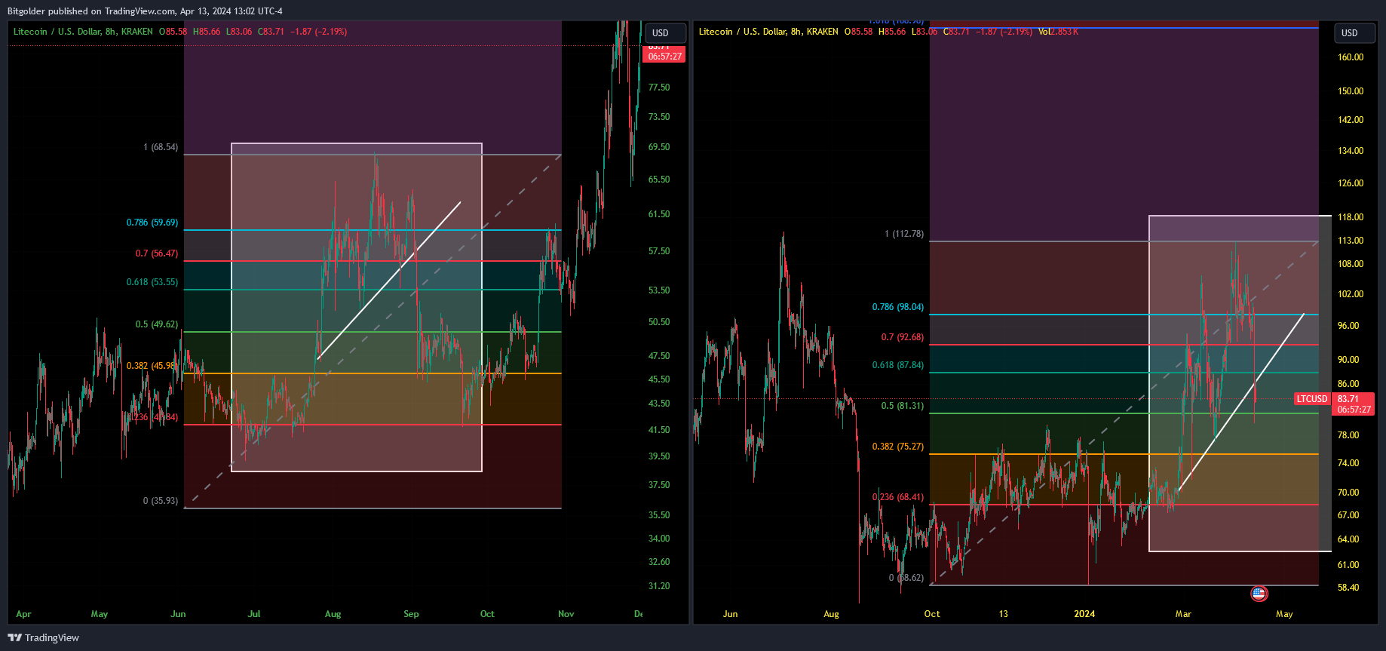Click the US flag economic event icon
The height and width of the screenshot is (651, 1386).
(x=1259, y=594)
